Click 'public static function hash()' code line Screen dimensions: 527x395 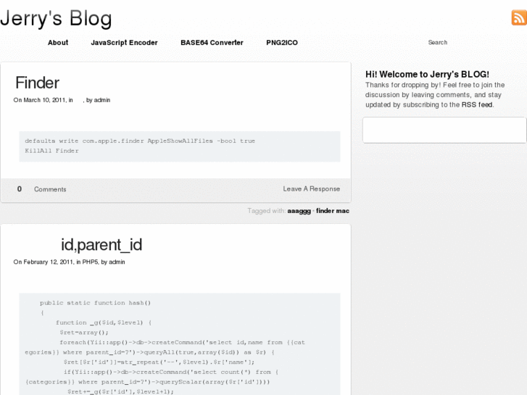click(x=96, y=303)
